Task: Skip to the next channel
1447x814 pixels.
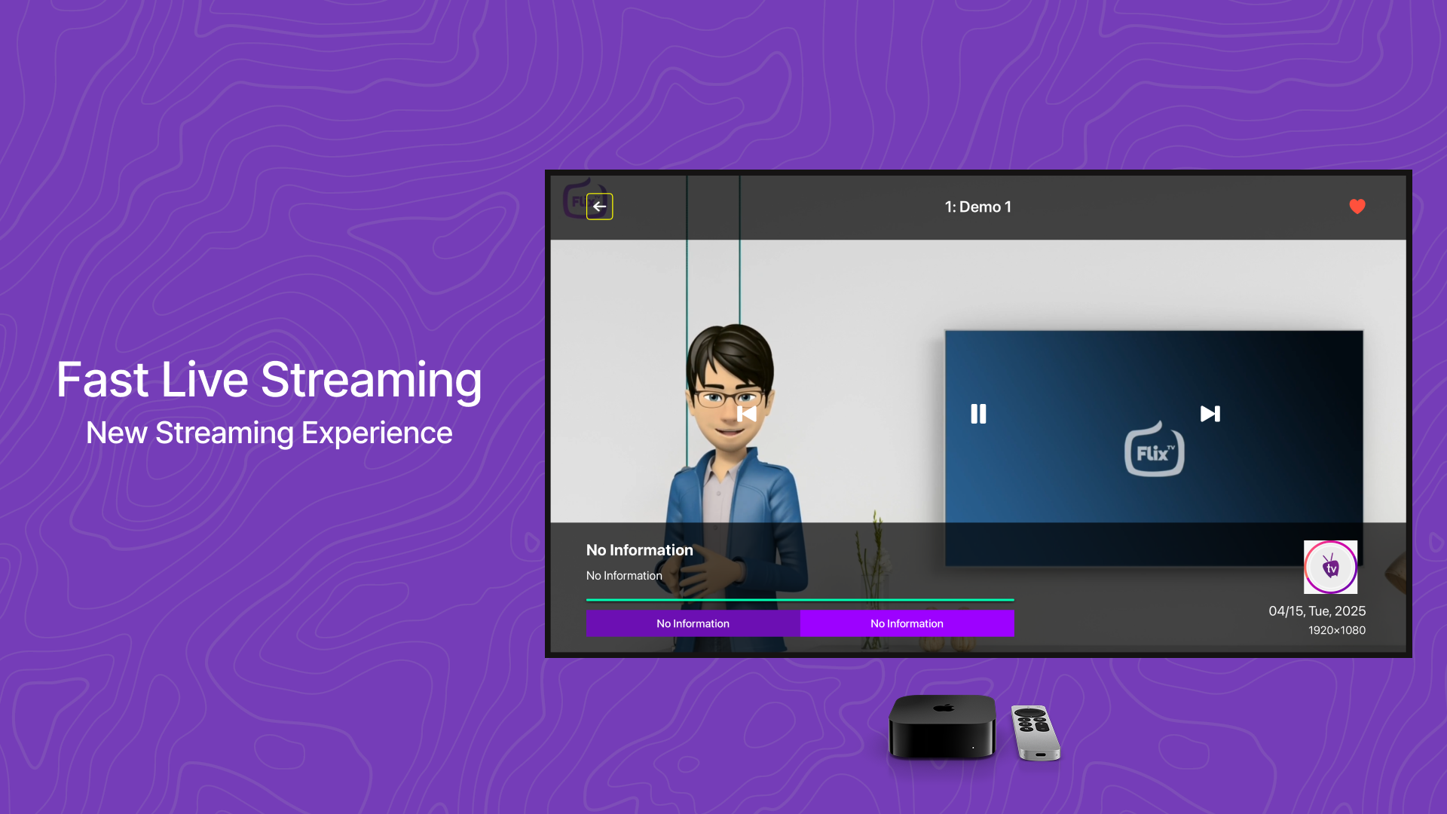Action: 1210,414
